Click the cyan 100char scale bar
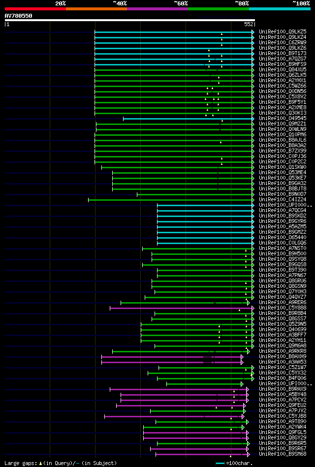This screenshot has height=467, width=315. pos(220,464)
